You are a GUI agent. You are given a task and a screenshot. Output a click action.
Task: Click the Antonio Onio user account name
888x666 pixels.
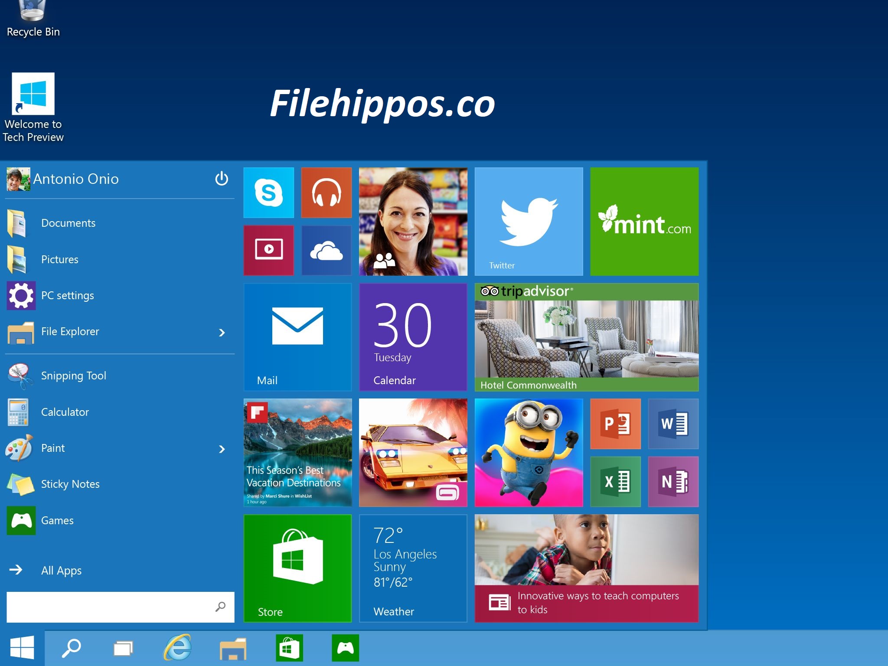[76, 179]
